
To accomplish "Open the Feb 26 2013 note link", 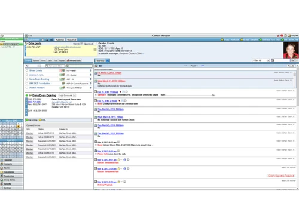I will (108, 92).
